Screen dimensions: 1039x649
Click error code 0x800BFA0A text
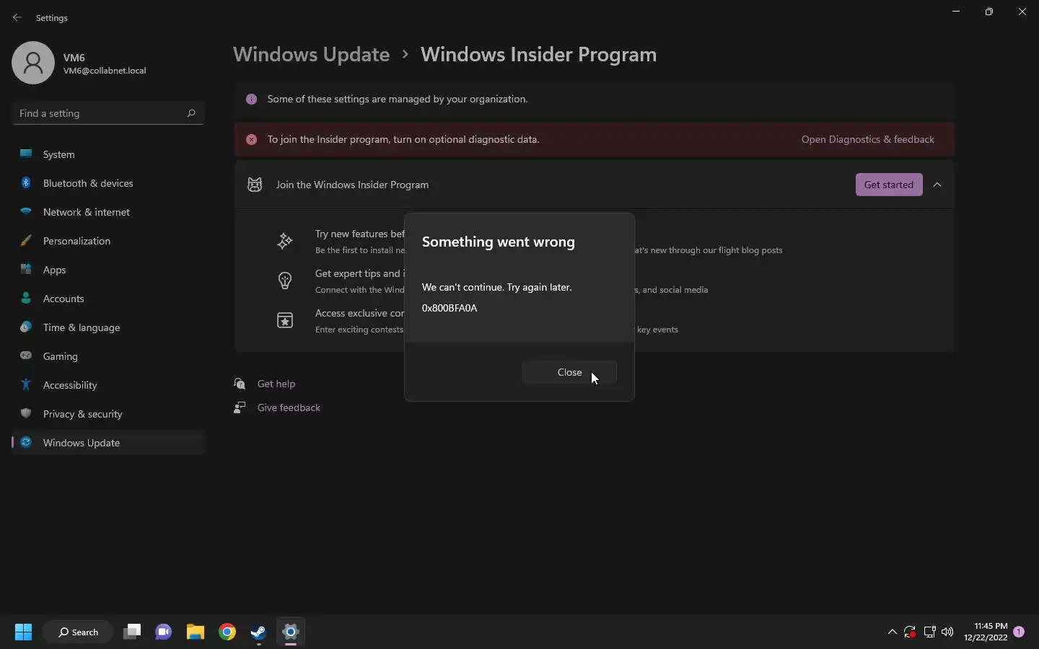pos(450,308)
